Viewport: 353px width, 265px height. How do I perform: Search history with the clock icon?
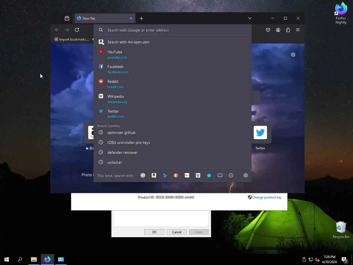[231, 175]
